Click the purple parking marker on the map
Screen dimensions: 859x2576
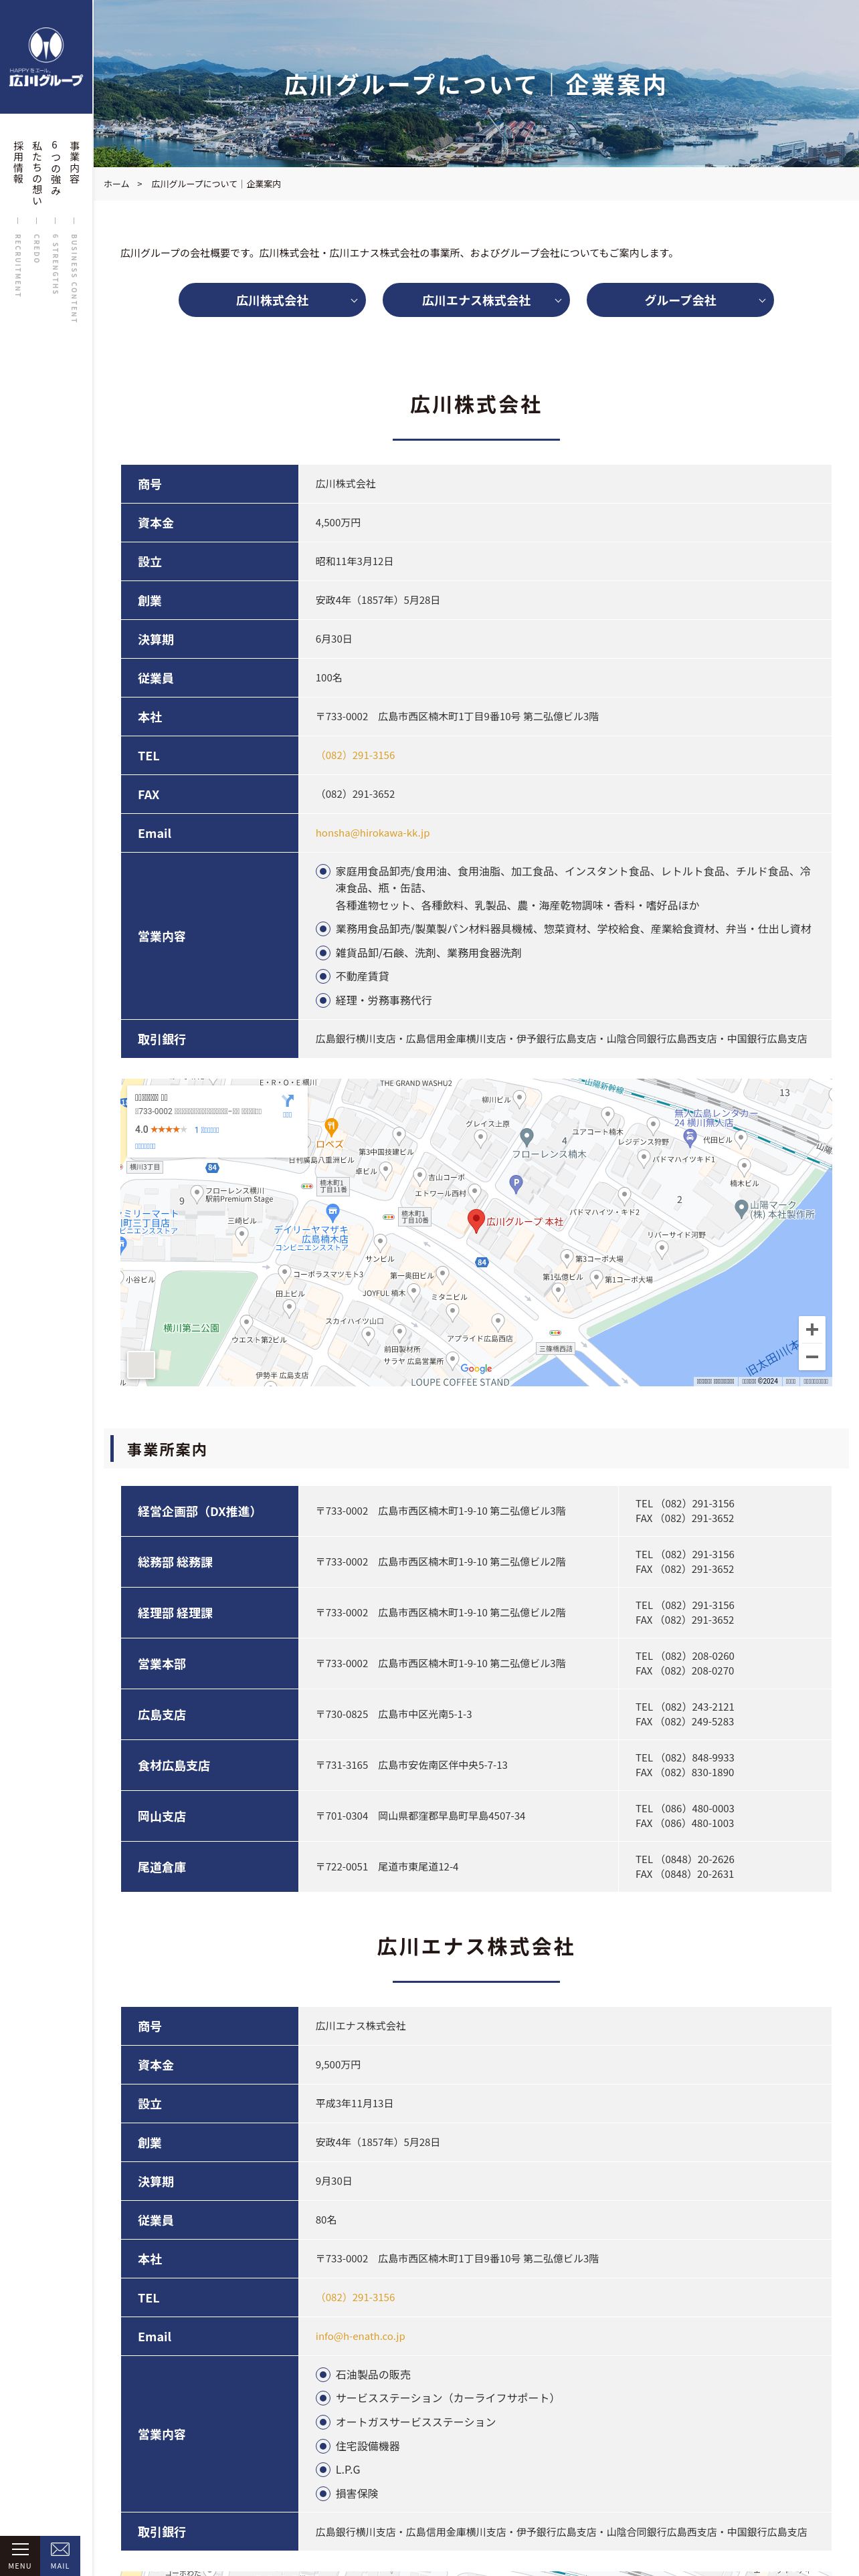516,1184
